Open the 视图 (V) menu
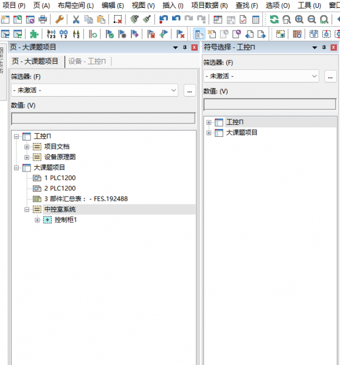Screen dimensions: 340x365 [143, 5]
